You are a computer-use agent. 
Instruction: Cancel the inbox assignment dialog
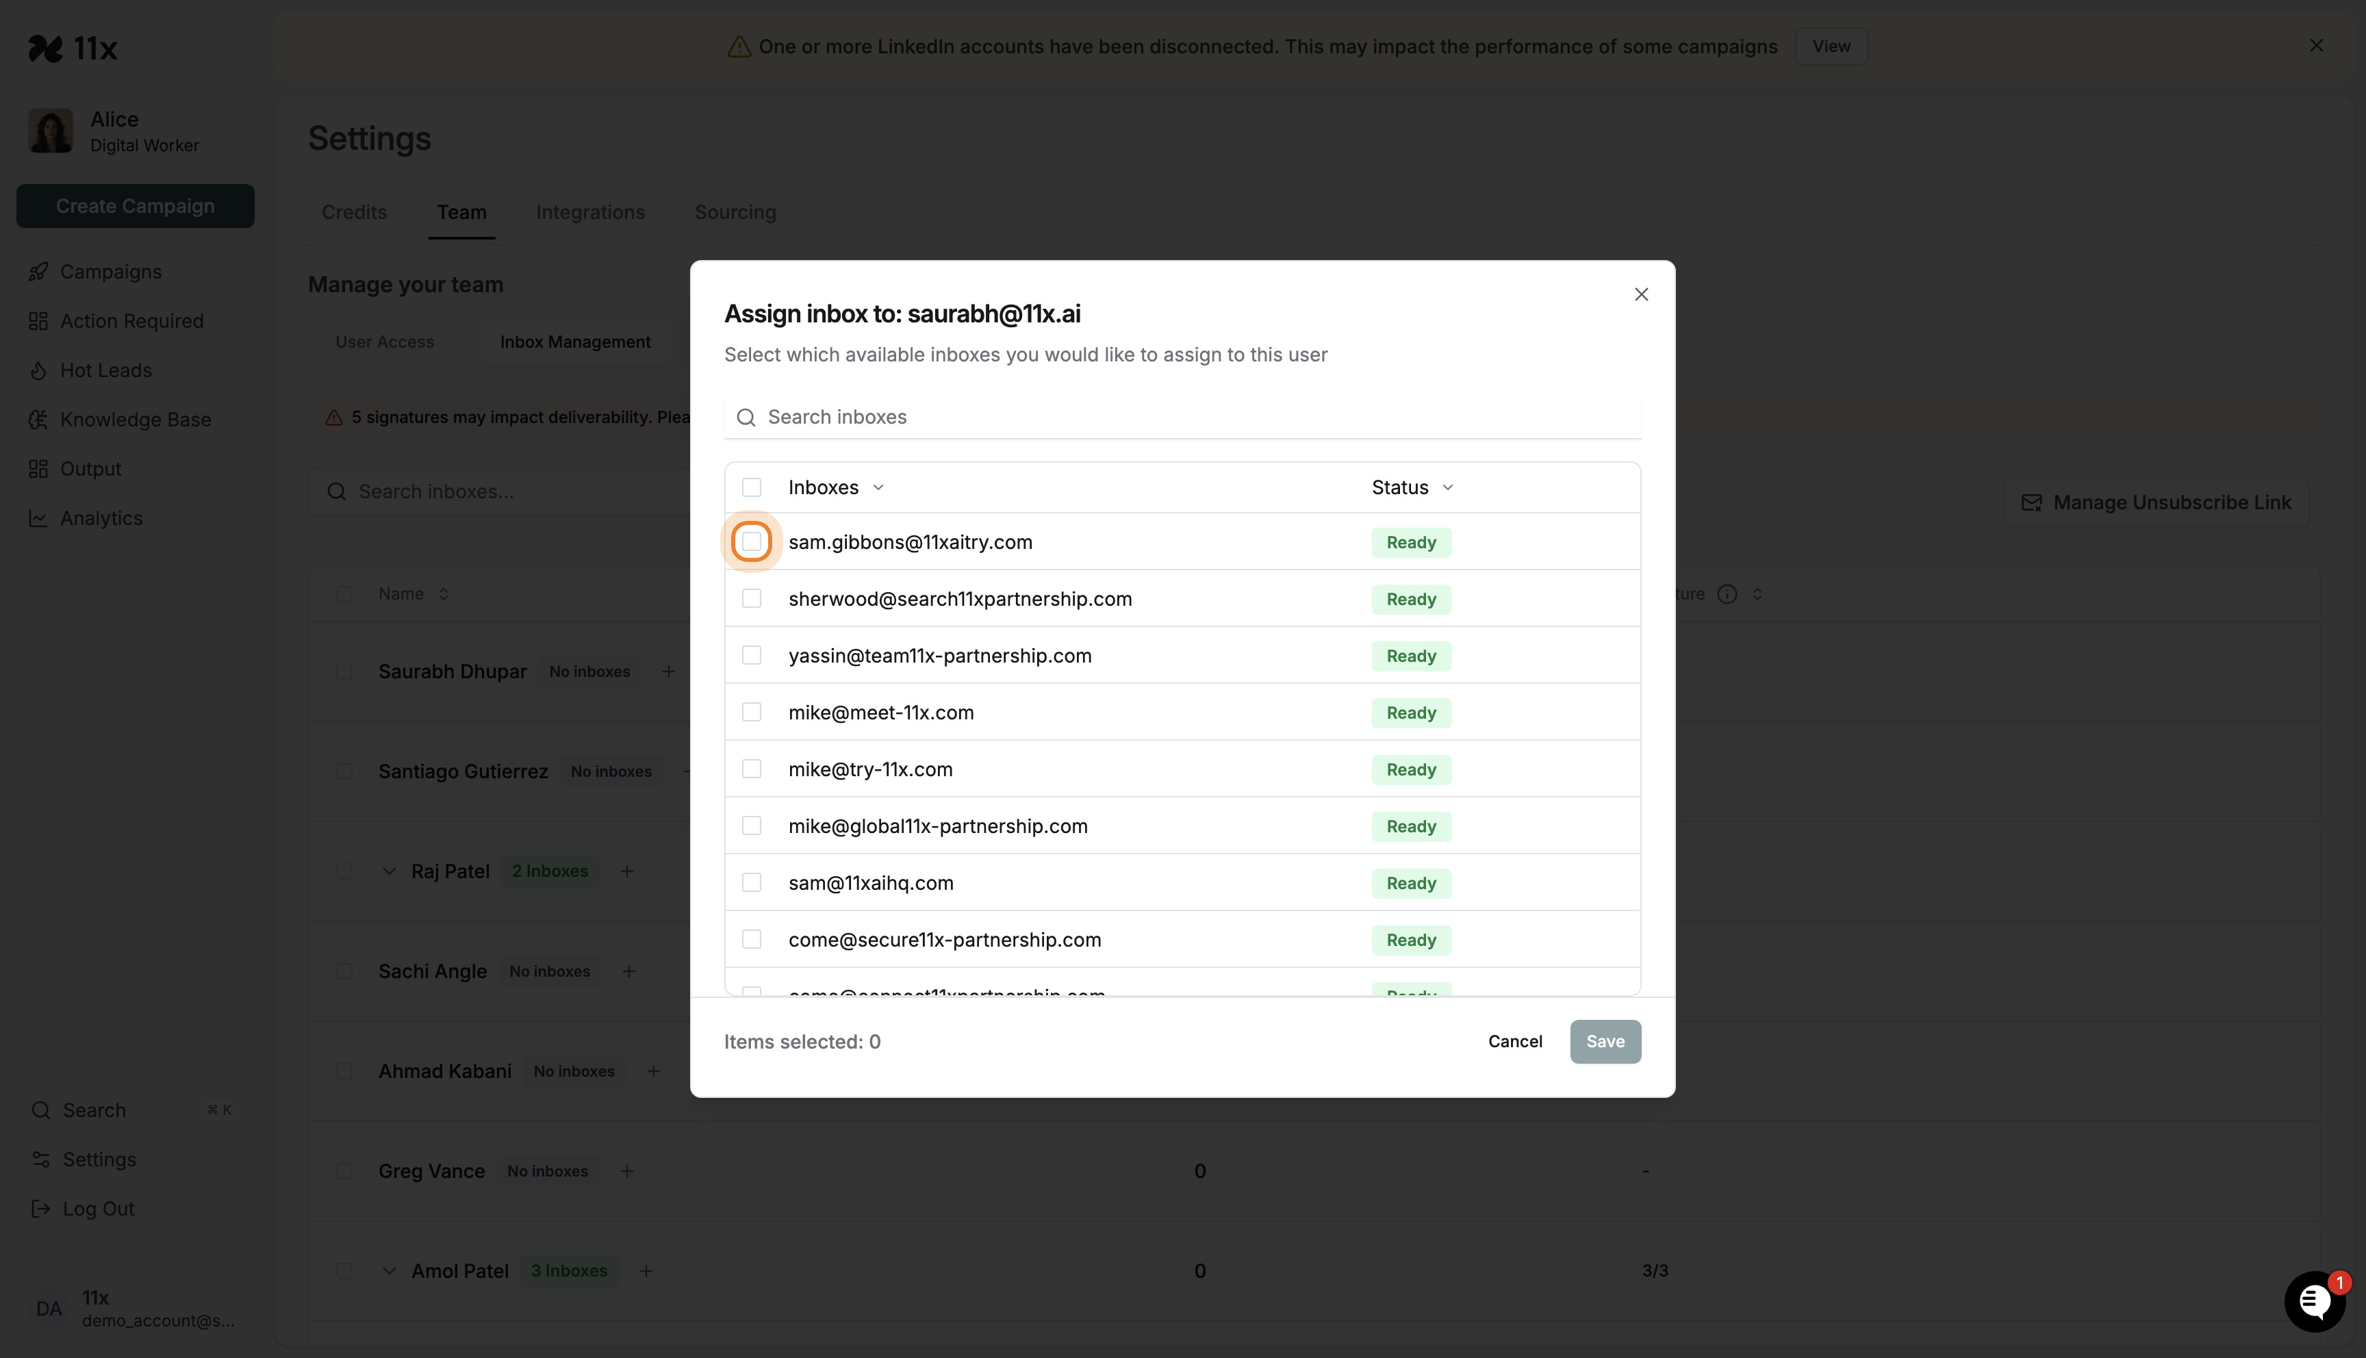[x=1514, y=1041]
